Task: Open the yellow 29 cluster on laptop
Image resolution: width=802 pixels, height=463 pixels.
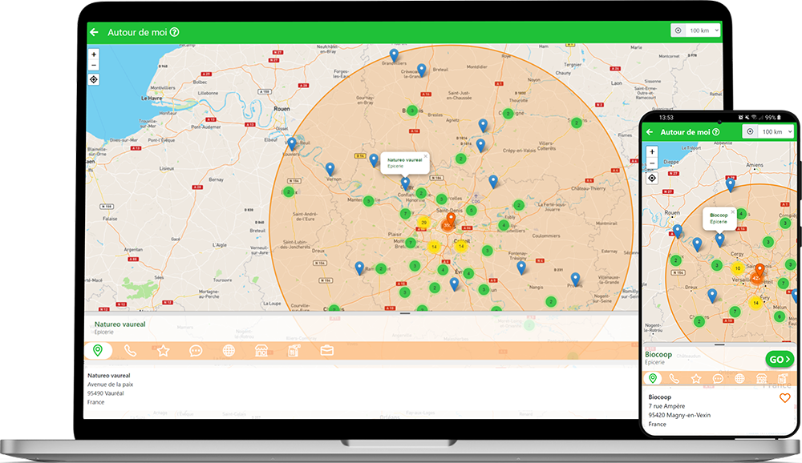Action: [x=423, y=223]
